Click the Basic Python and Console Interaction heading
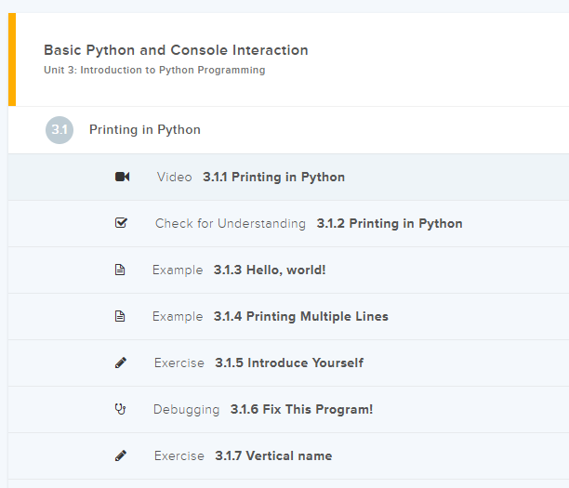Viewport: 569px width, 488px height. click(176, 50)
